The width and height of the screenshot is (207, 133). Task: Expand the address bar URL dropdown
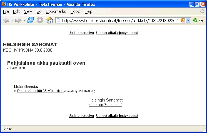click(188, 21)
